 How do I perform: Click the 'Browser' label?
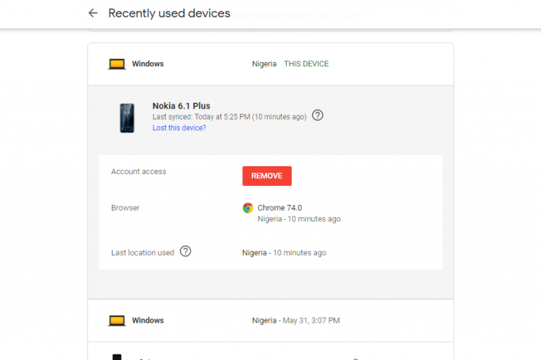[x=125, y=208]
